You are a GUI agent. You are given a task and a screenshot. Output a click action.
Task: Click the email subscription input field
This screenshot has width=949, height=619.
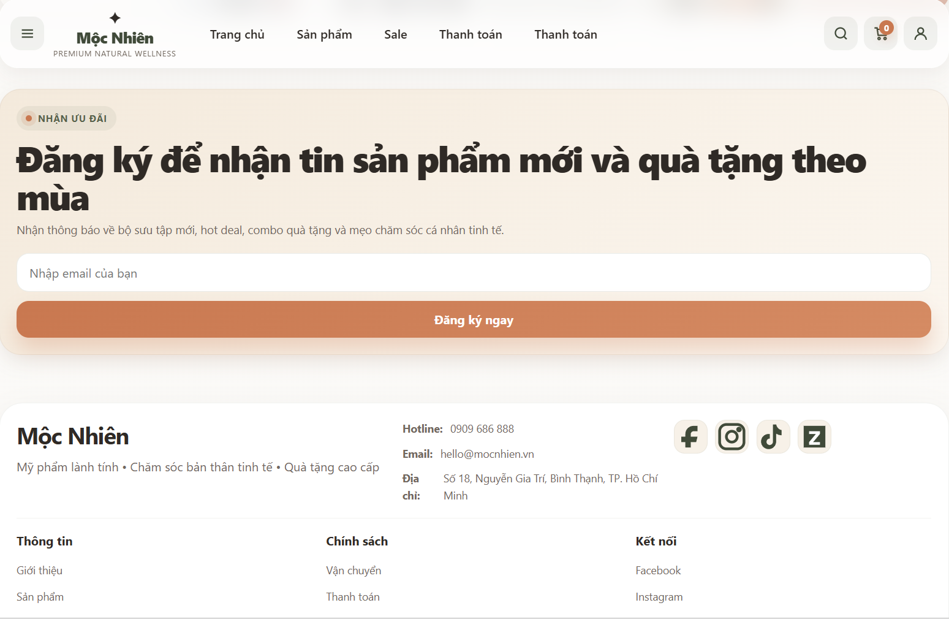474,272
